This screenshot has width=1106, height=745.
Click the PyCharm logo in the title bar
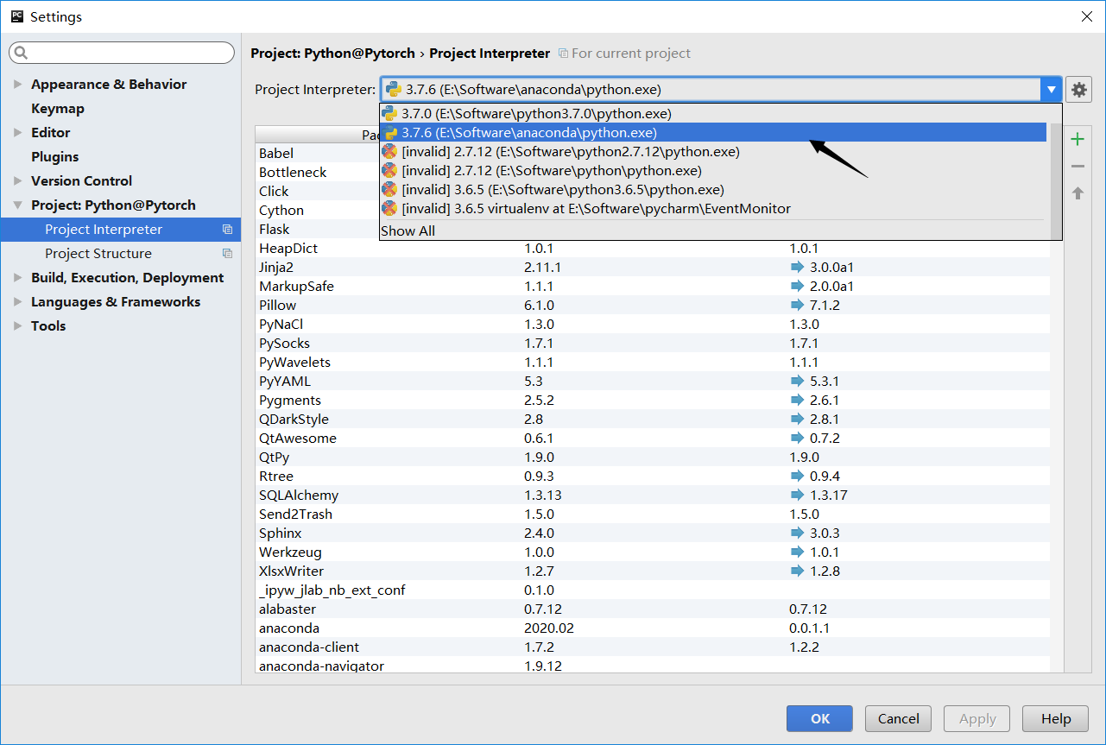(x=16, y=16)
